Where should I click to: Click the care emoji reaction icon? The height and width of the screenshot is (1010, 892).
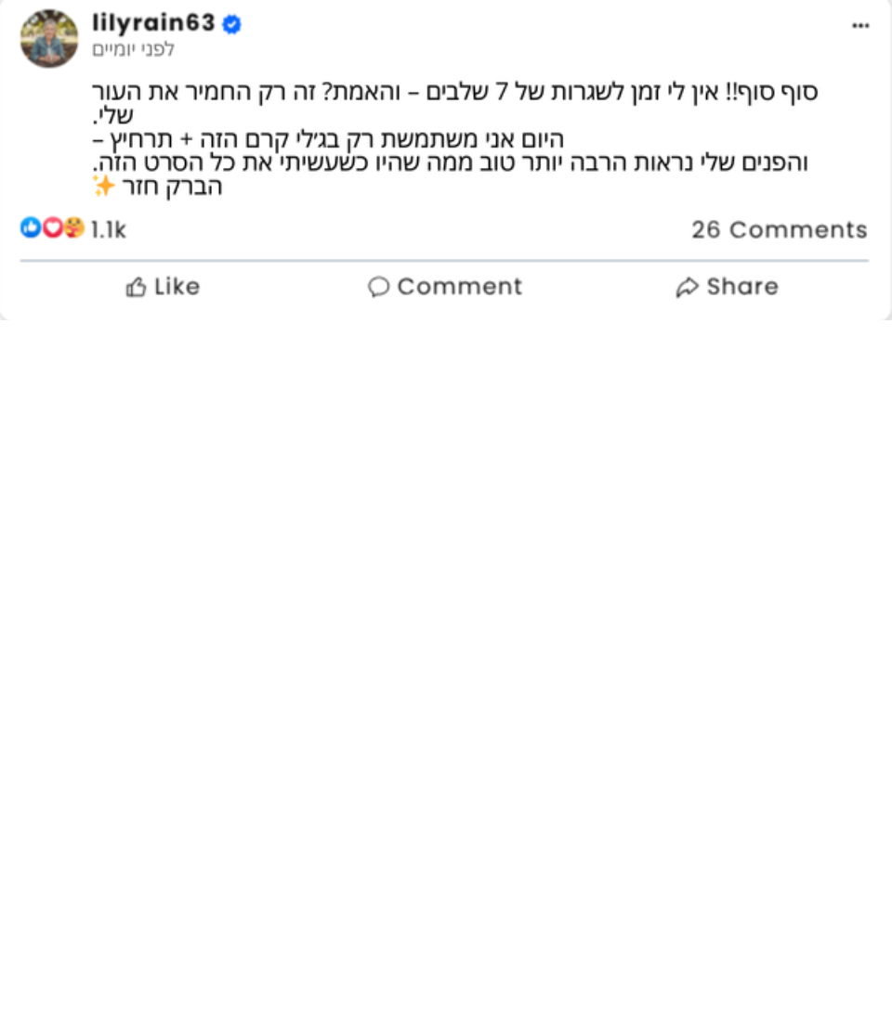click(73, 227)
